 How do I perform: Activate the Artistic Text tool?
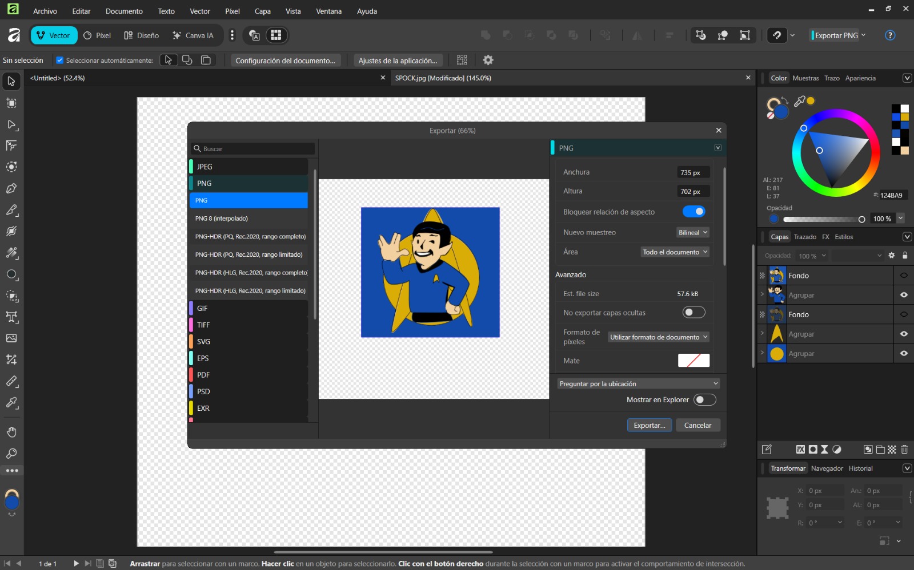click(11, 317)
